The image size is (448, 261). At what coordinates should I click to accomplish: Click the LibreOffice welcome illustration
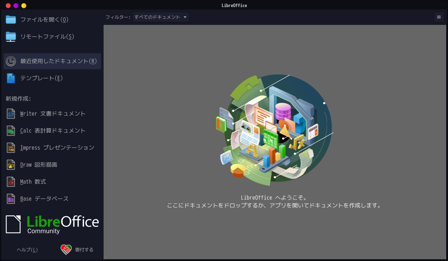pos(274,130)
